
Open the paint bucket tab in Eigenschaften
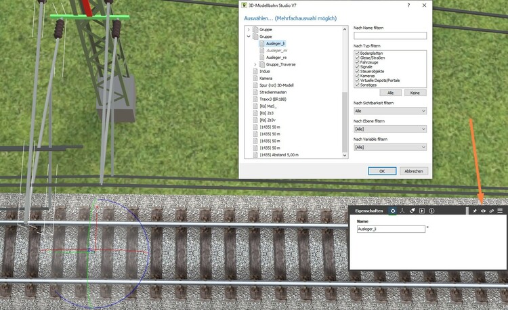coord(412,211)
